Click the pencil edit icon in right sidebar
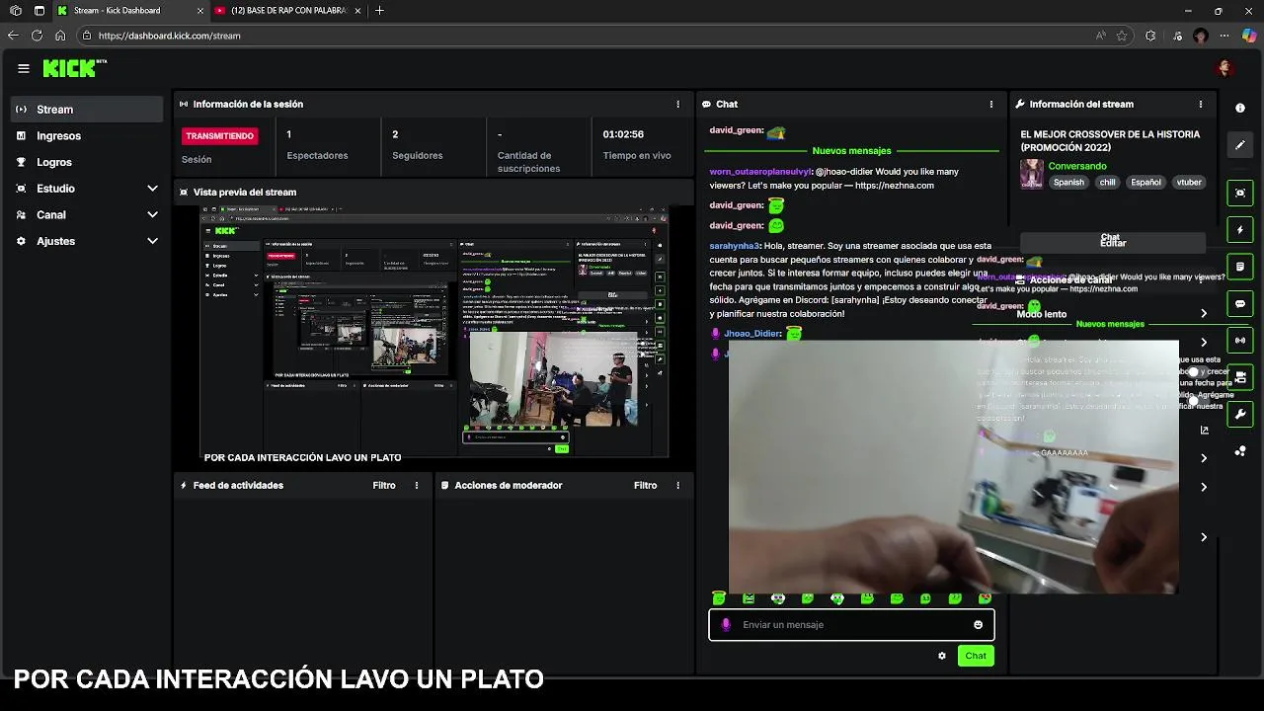This screenshot has height=711, width=1264. [1240, 145]
